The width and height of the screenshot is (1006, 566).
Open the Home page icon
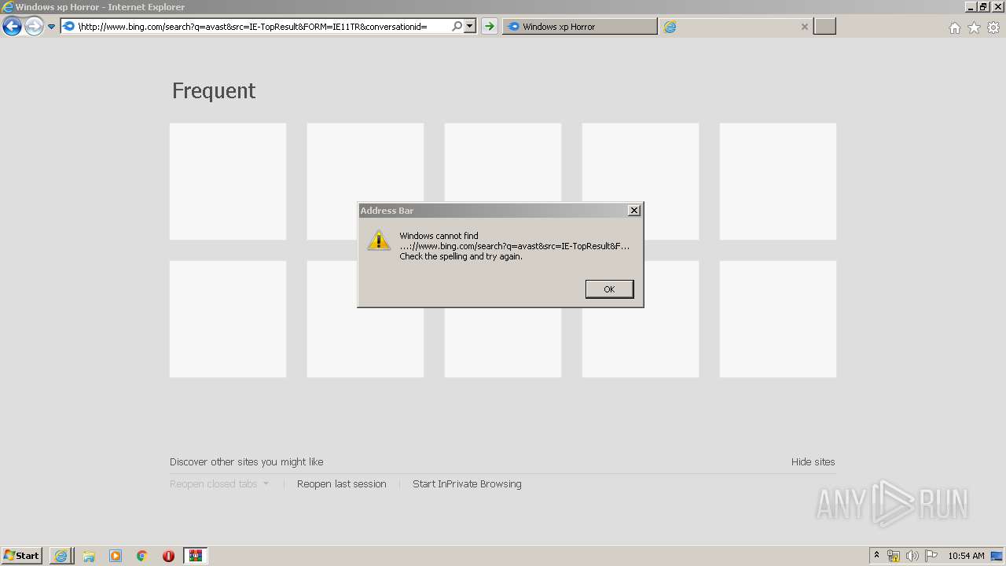(x=954, y=28)
